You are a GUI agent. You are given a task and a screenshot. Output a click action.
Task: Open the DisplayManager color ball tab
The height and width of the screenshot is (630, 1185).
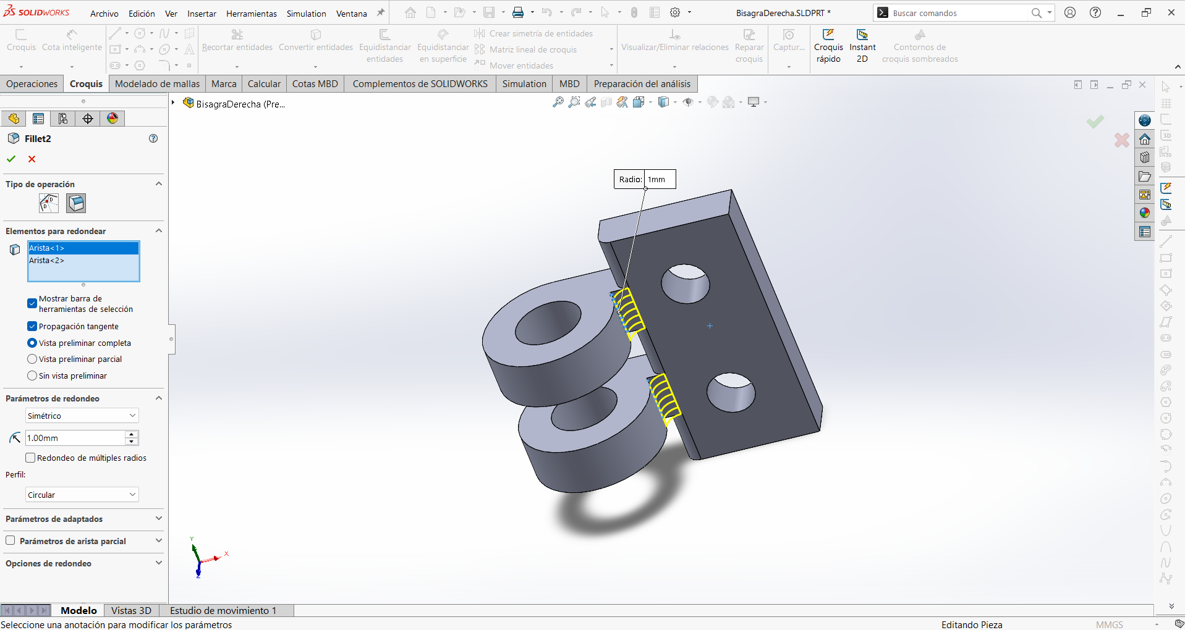click(x=113, y=119)
